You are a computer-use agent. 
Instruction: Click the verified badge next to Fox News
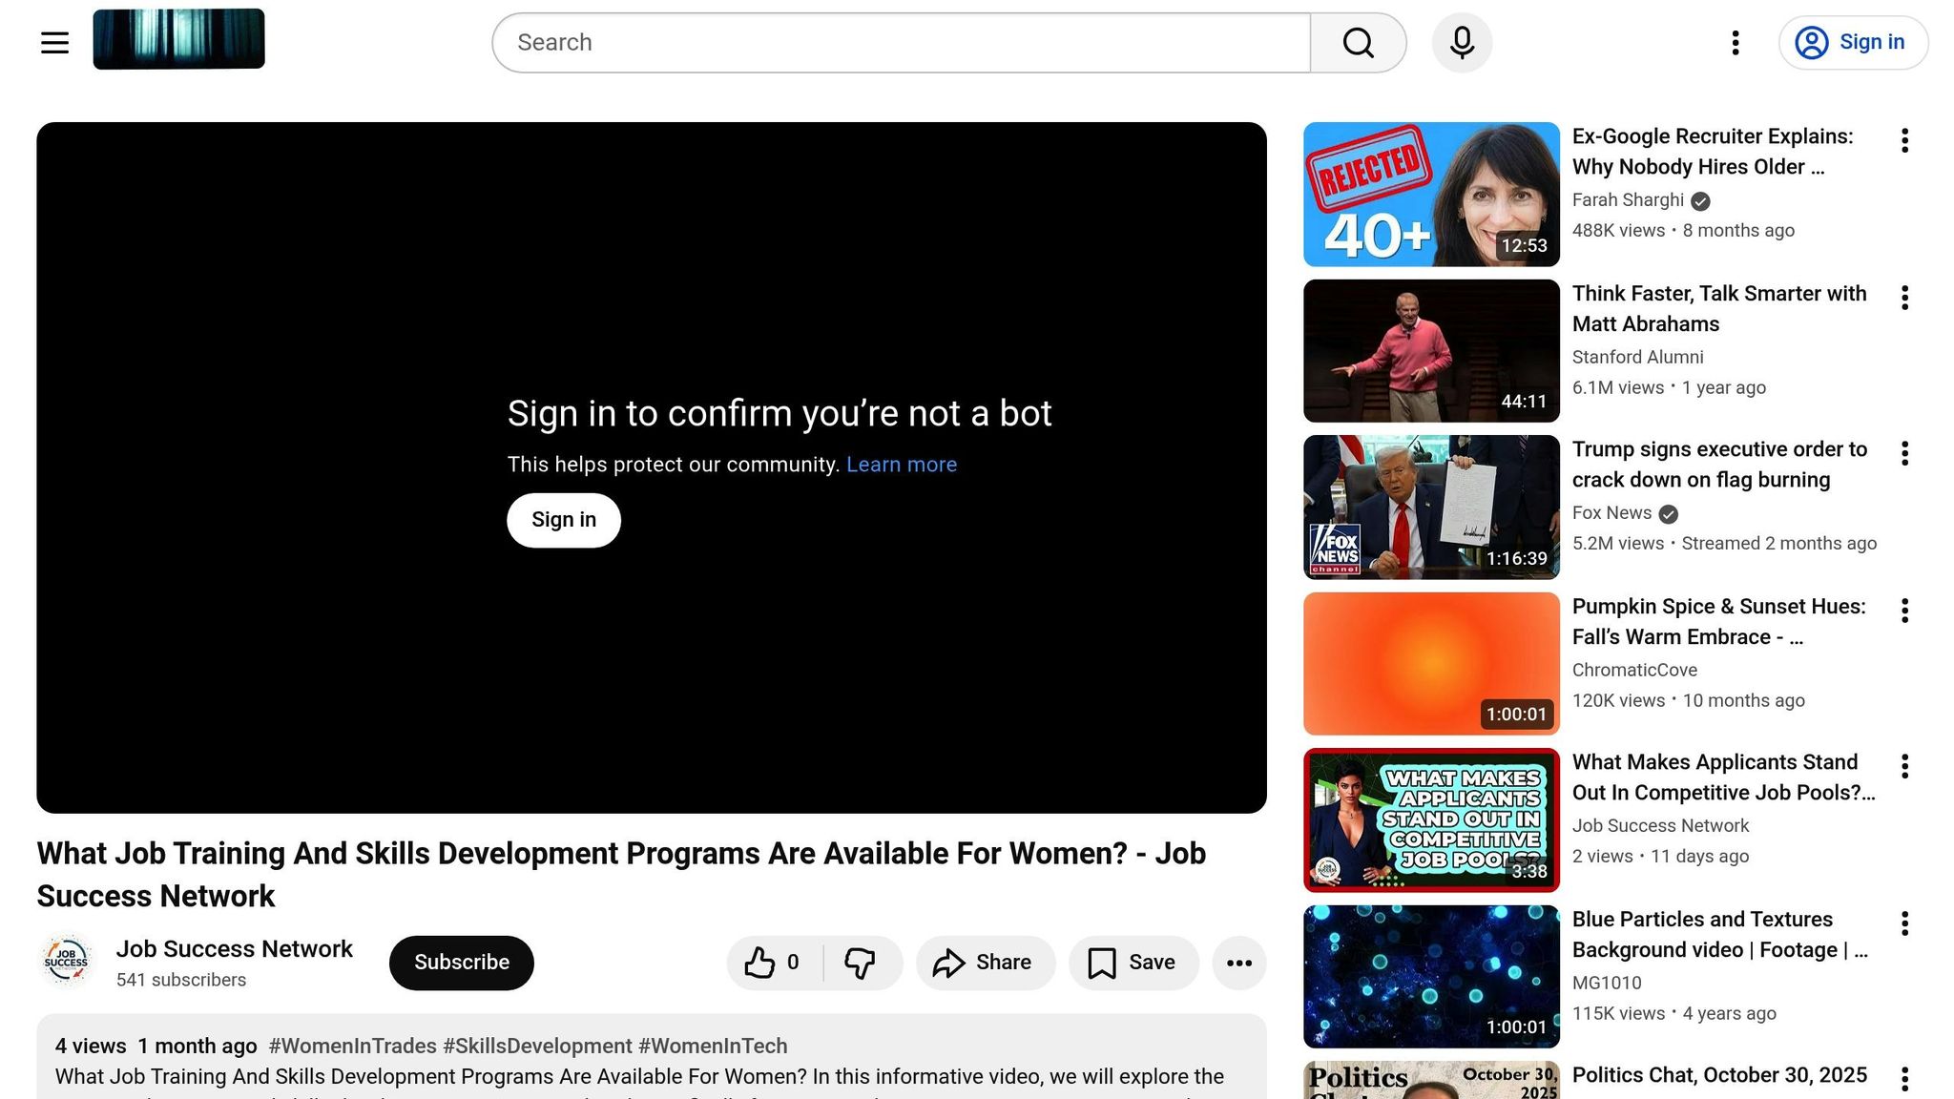pos(1668,513)
